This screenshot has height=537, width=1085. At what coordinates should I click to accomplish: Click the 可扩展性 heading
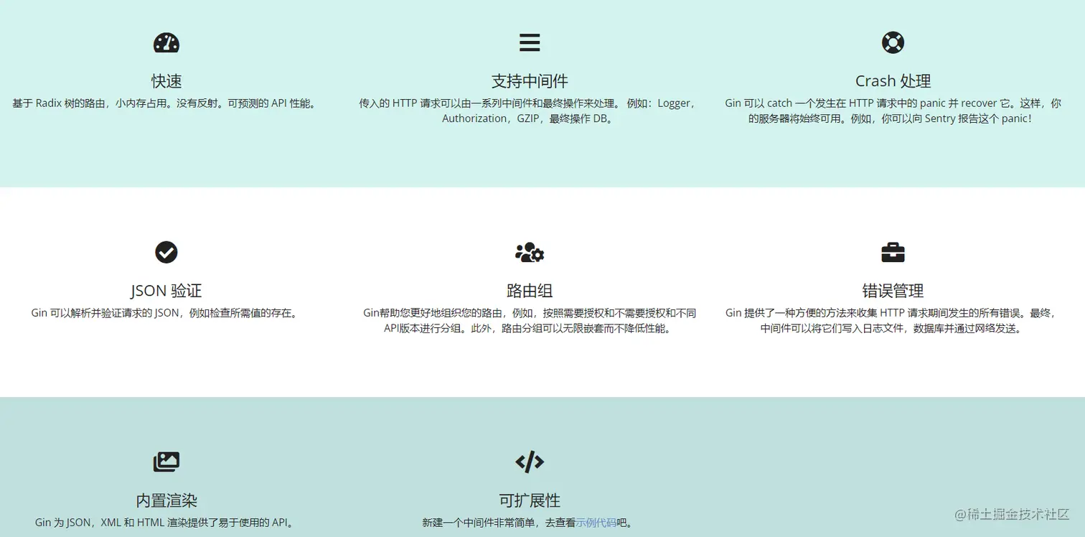(x=530, y=500)
